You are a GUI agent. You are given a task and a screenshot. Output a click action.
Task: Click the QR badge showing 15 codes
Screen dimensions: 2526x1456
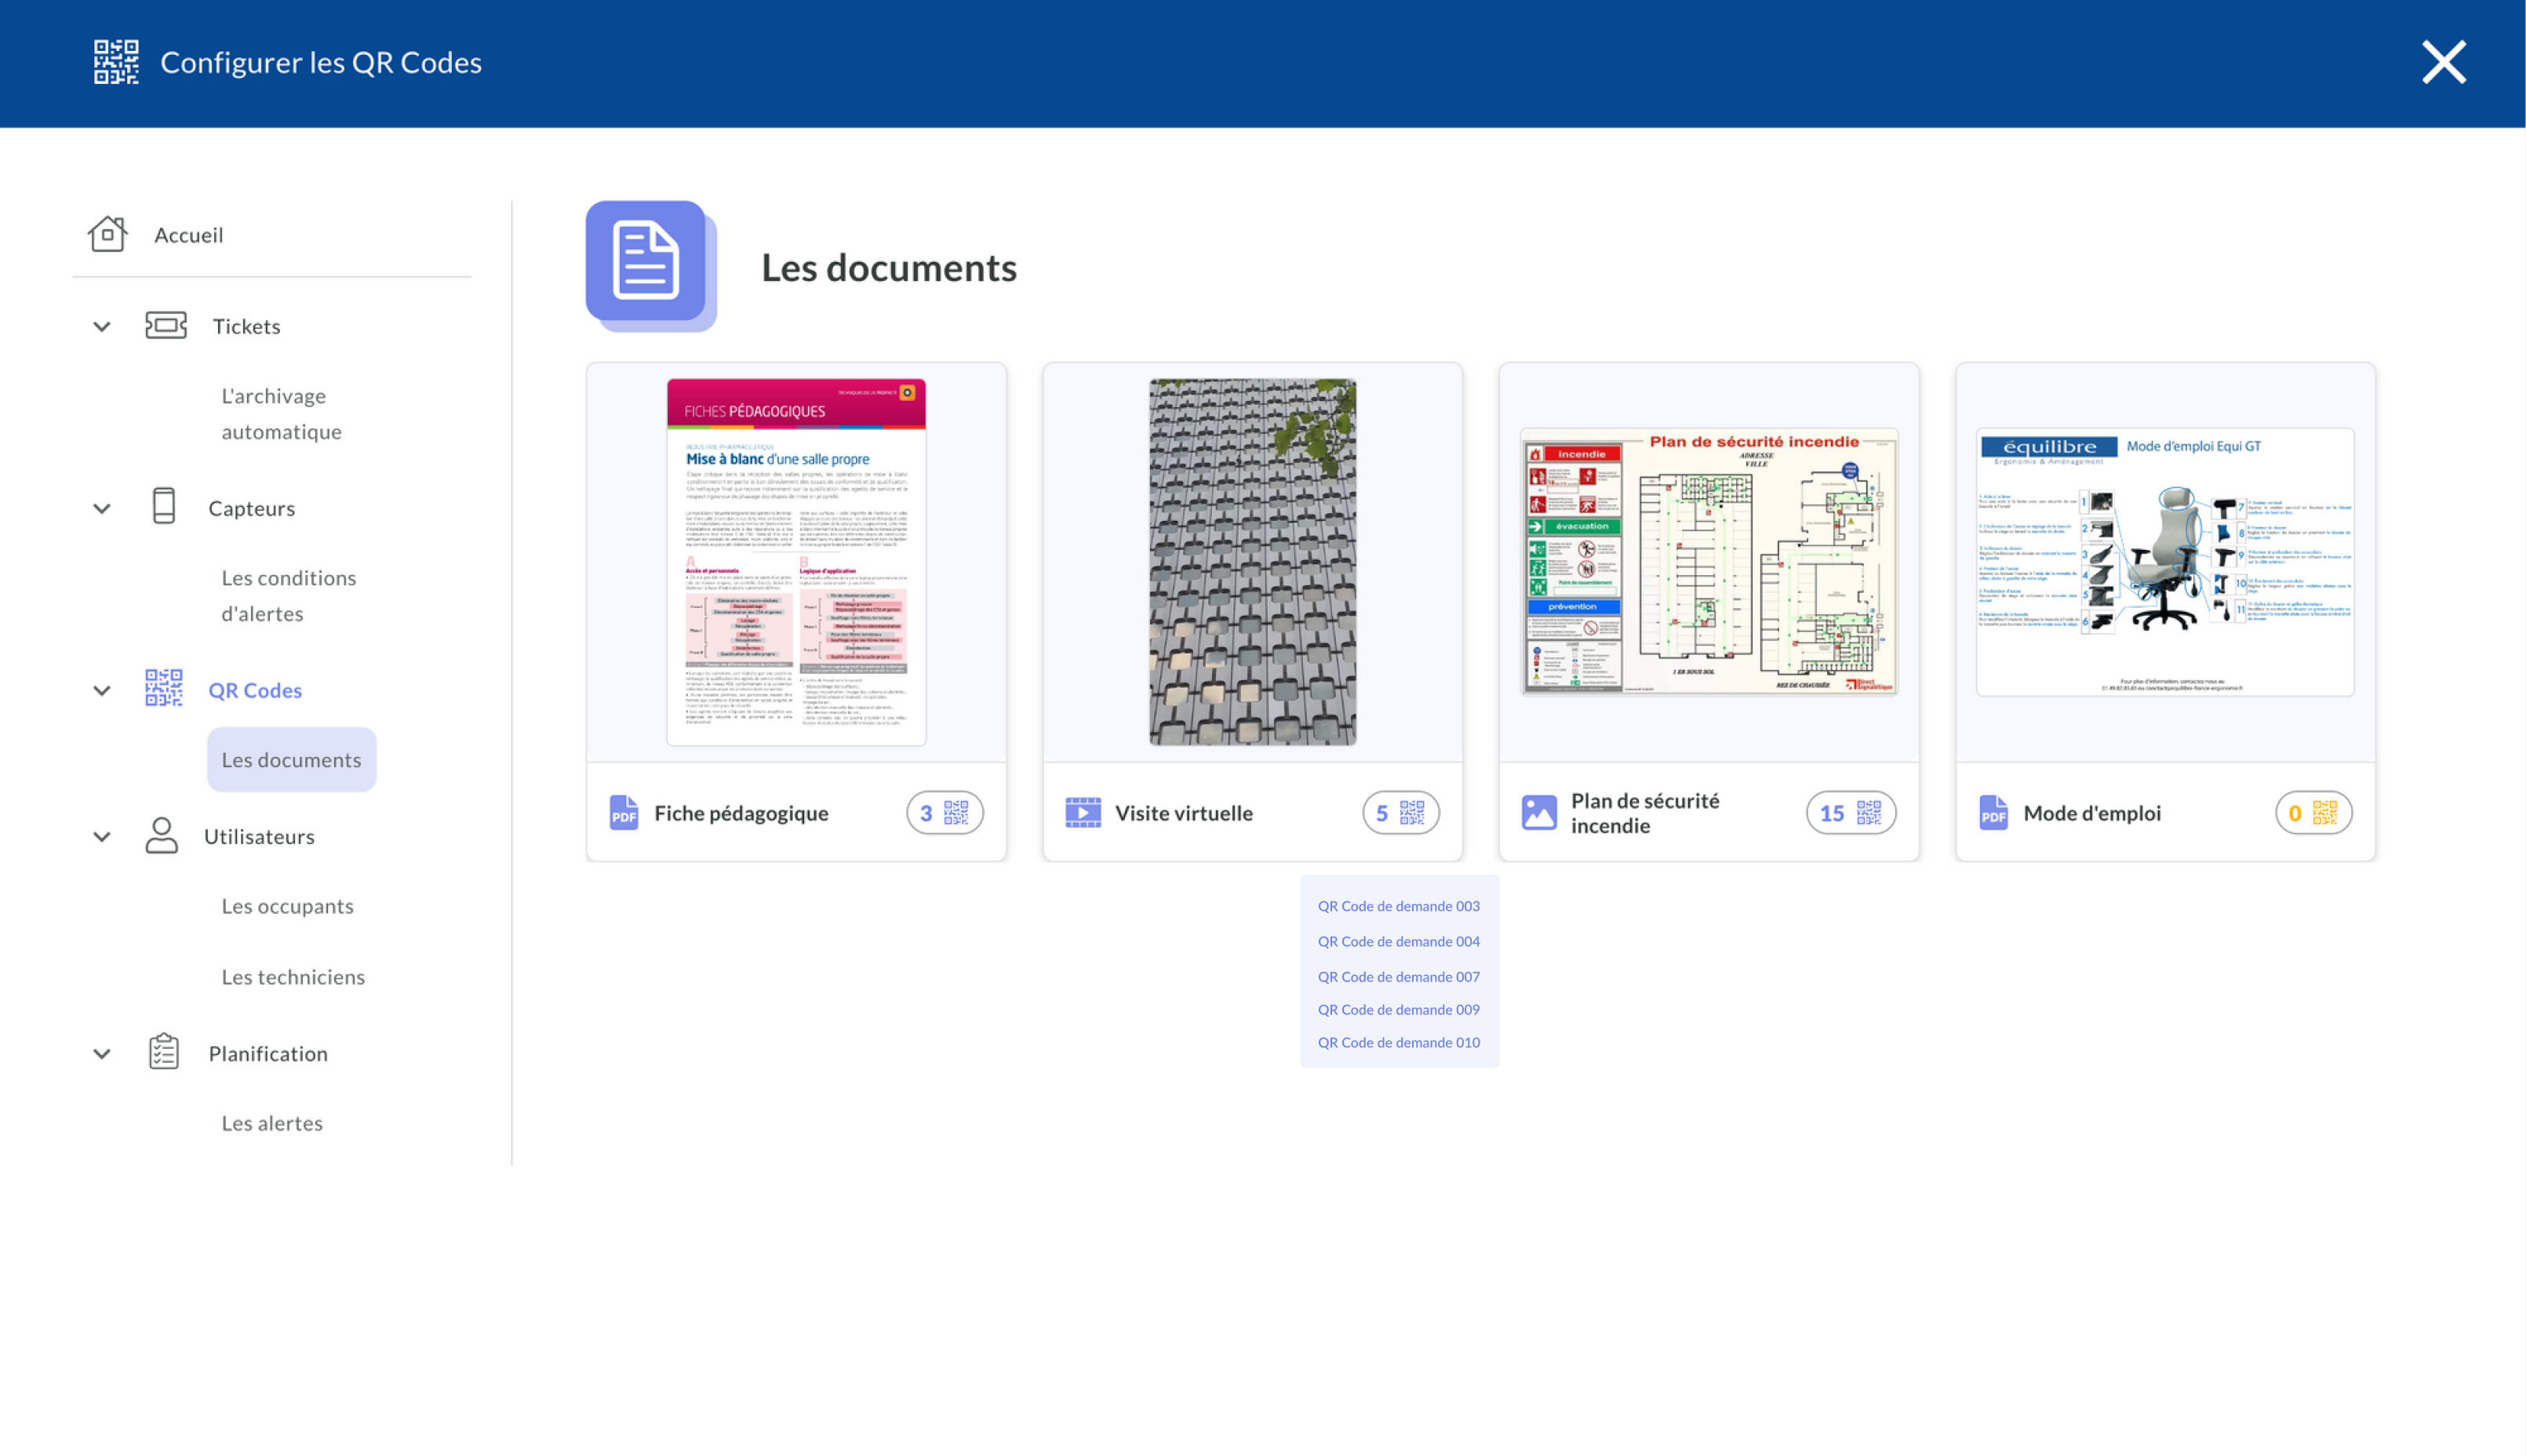pyautogui.click(x=1850, y=812)
